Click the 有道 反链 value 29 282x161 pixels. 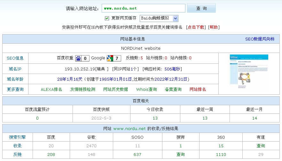(261, 155)
